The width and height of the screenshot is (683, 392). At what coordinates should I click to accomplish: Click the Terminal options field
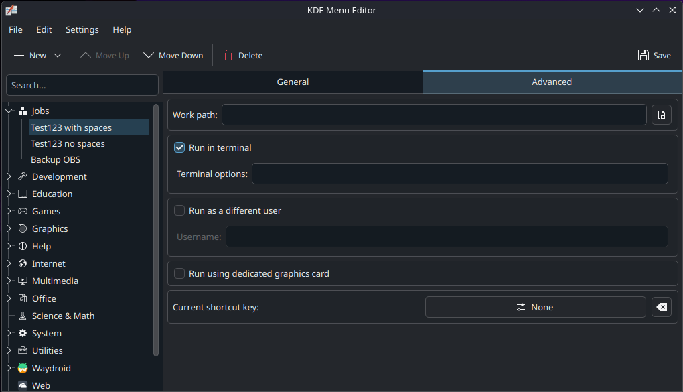[460, 174]
